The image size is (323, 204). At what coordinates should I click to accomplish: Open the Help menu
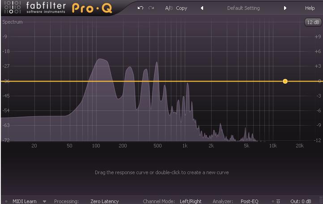[x=310, y=8]
